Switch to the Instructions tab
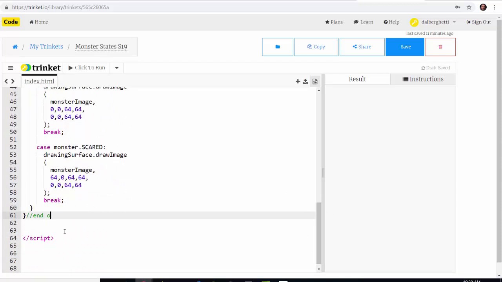Viewport: 502px width, 282px height. coord(423,79)
